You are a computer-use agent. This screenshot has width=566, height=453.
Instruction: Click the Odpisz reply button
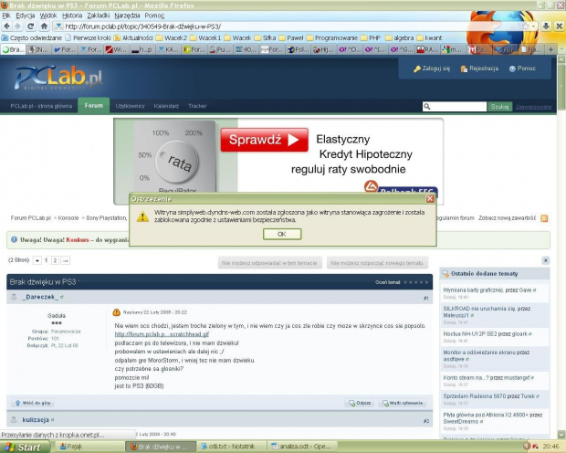pos(360,403)
